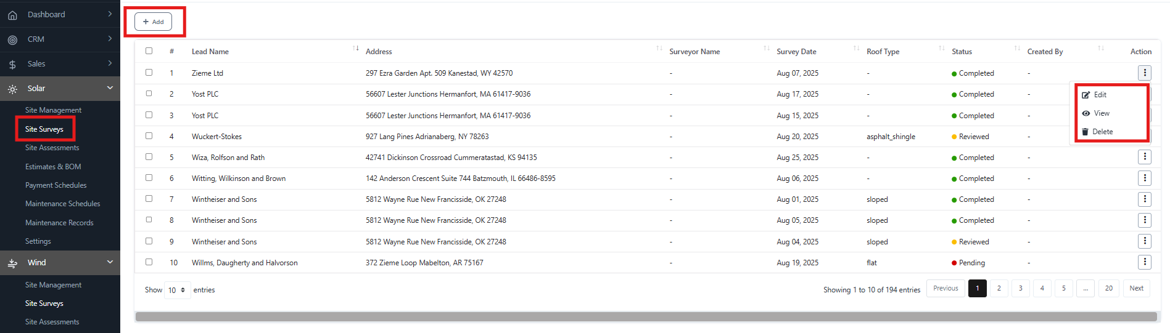Click the Add button
Screen dimensions: 1170x333
click(153, 22)
